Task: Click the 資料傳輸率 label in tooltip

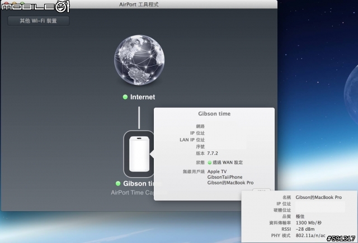Action: pos(280,223)
